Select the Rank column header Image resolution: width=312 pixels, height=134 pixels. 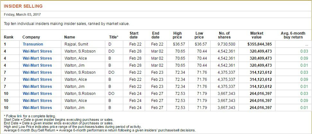tap(9, 37)
